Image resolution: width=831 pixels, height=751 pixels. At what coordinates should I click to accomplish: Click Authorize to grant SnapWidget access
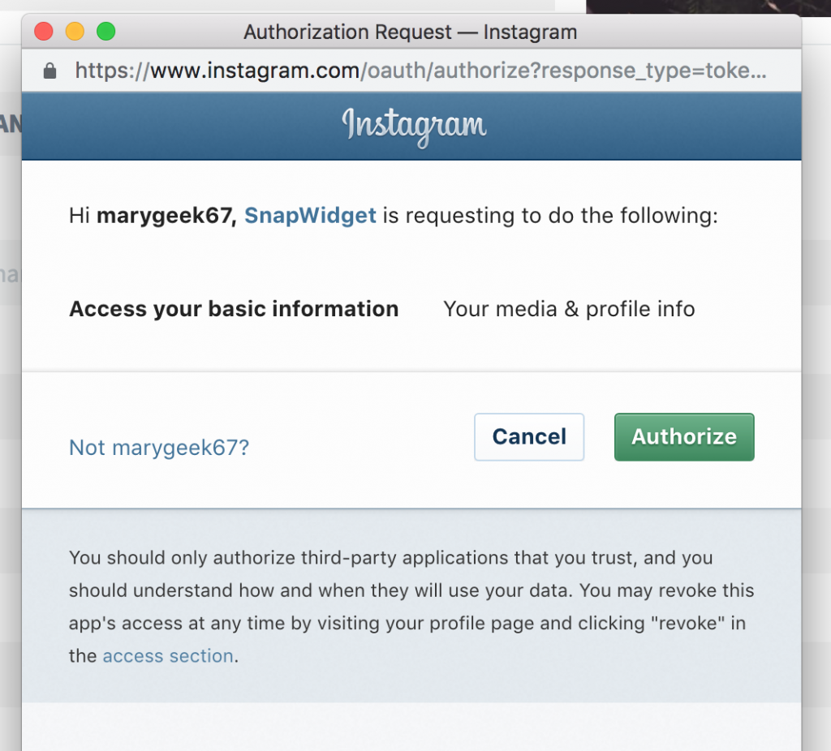[684, 437]
